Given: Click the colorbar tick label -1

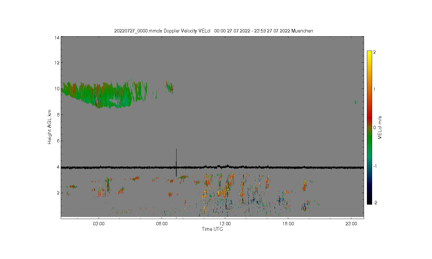Looking at the screenshot, I should [x=375, y=166].
